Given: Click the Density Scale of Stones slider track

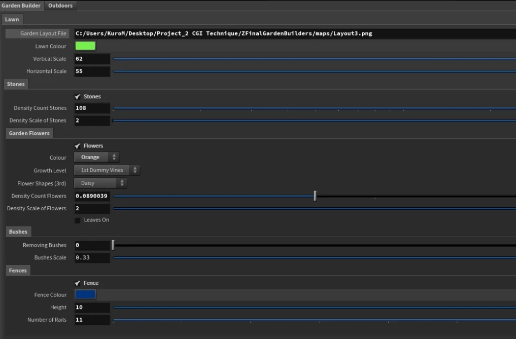Looking at the screenshot, I should coord(314,121).
